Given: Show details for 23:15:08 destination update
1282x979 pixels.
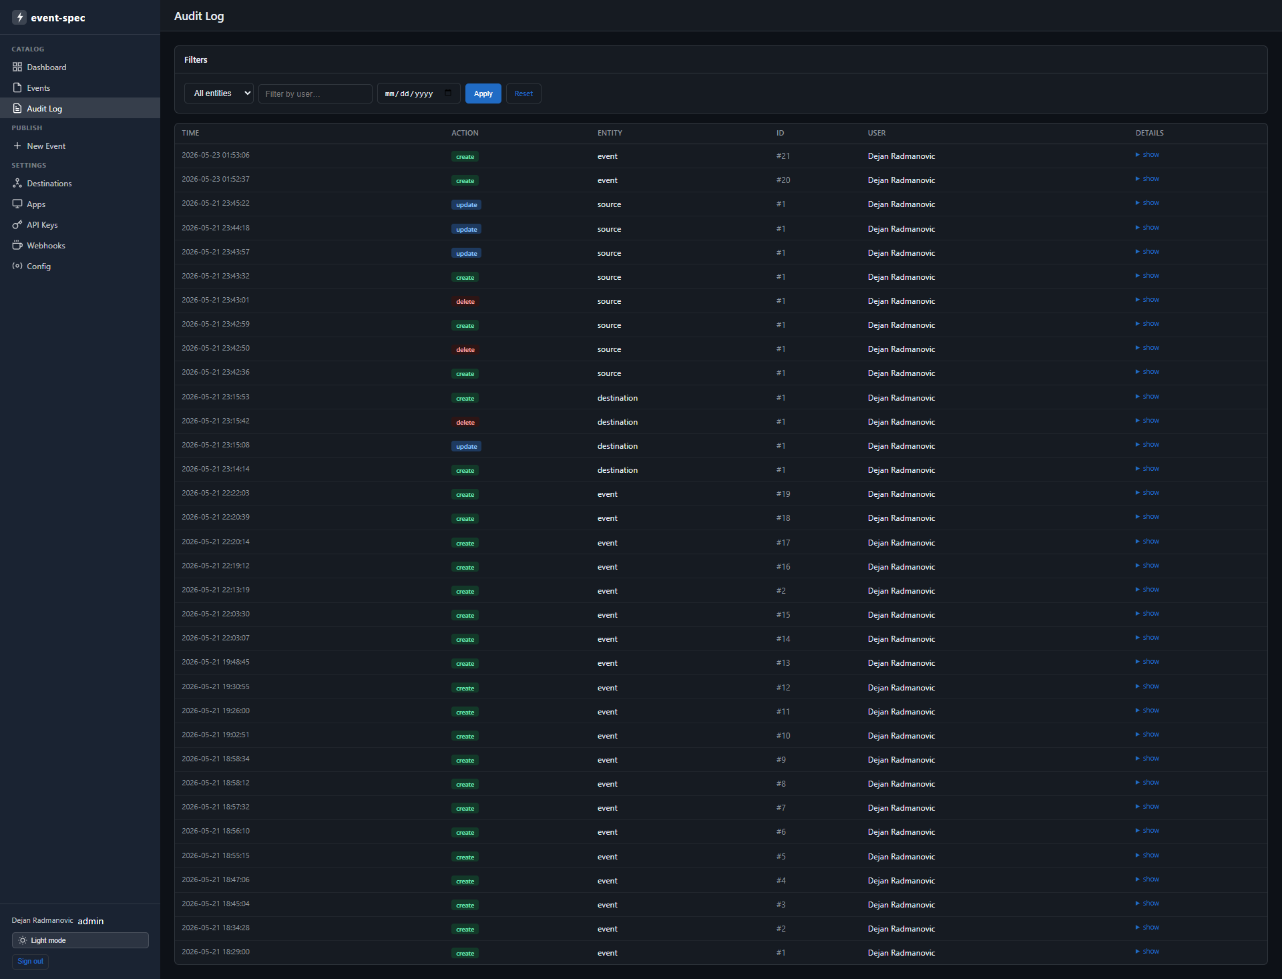Looking at the screenshot, I should 1147,445.
